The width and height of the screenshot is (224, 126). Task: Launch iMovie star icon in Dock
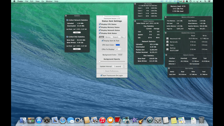pyautogui.click(x=134, y=120)
